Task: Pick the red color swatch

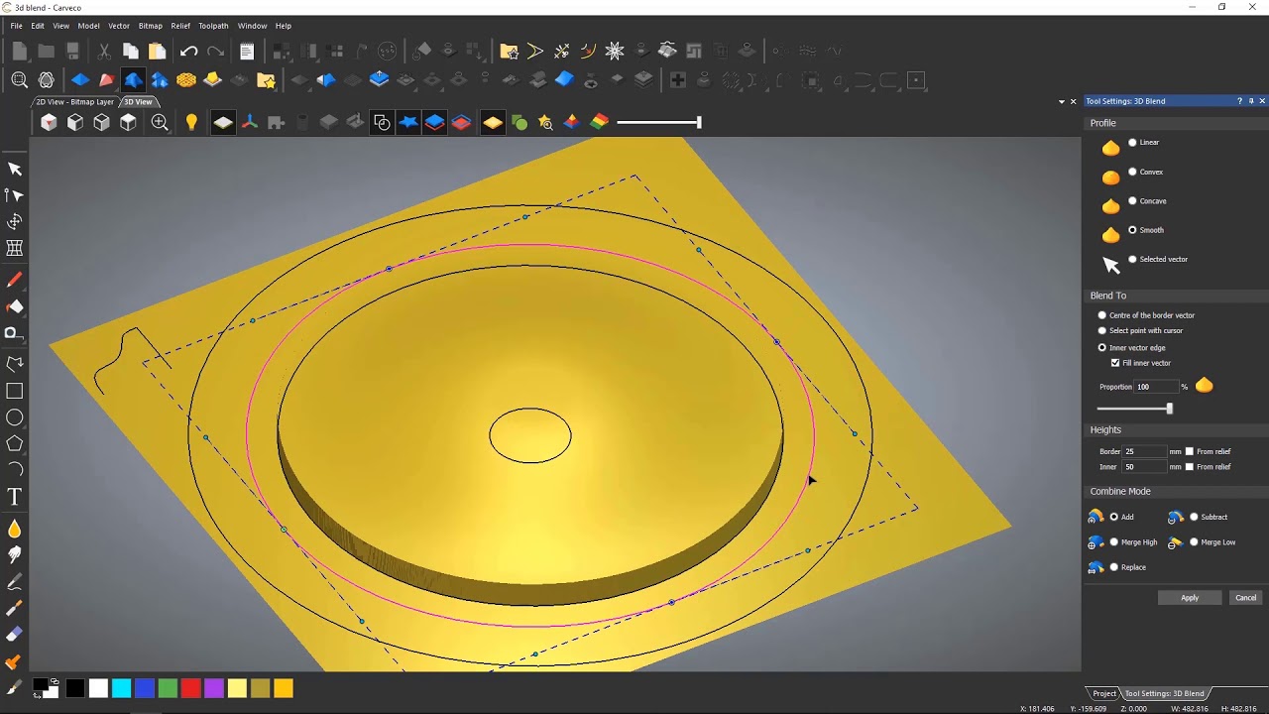Action: coord(190,688)
